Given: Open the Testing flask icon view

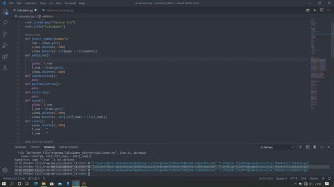Looking at the screenshot, I should [5, 68].
